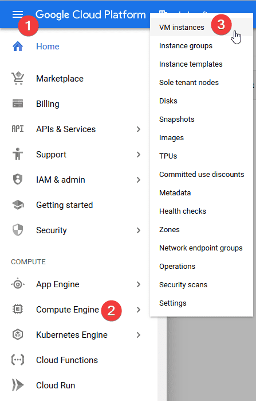Open TPUs entry
Viewport: 256px width, 401px height.
[202, 156]
